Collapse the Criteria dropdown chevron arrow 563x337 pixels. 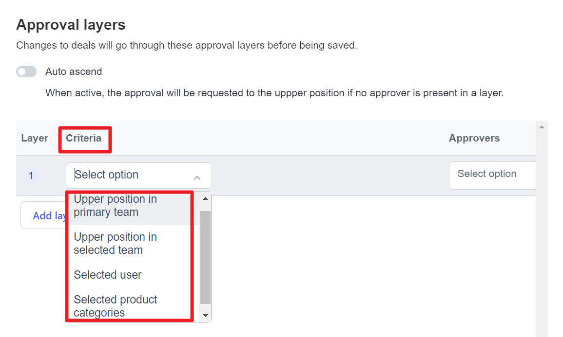(197, 177)
